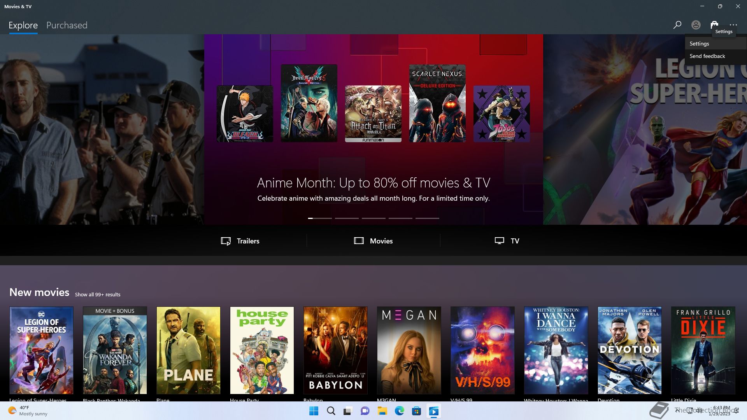Open the store bag icon

[x=714, y=25]
